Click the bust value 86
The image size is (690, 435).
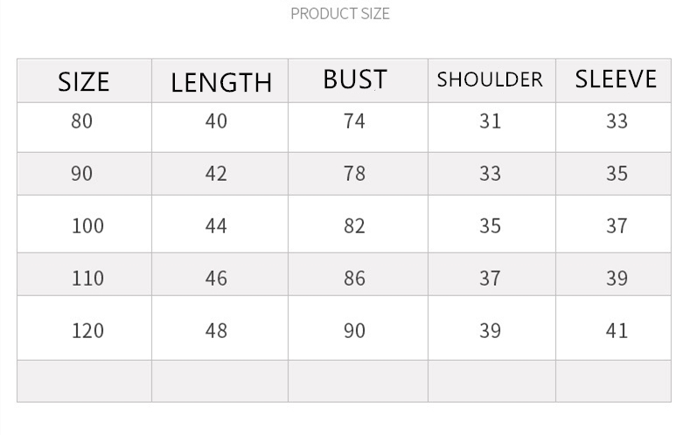point(354,279)
